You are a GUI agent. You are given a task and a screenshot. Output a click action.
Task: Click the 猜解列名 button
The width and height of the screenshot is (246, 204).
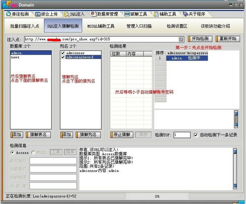tap(88, 135)
